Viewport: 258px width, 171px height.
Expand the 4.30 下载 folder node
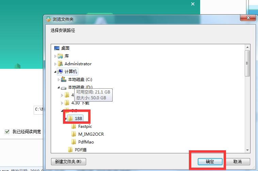click(62, 103)
